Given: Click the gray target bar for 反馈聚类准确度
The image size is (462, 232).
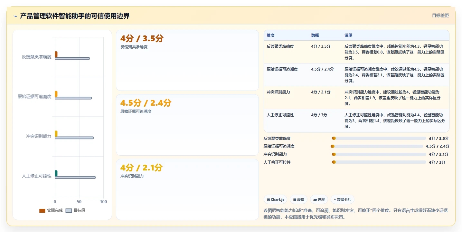Looking at the screenshot, I should (72, 58).
